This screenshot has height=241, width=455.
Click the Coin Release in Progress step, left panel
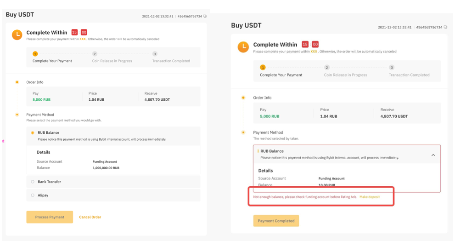coord(112,61)
